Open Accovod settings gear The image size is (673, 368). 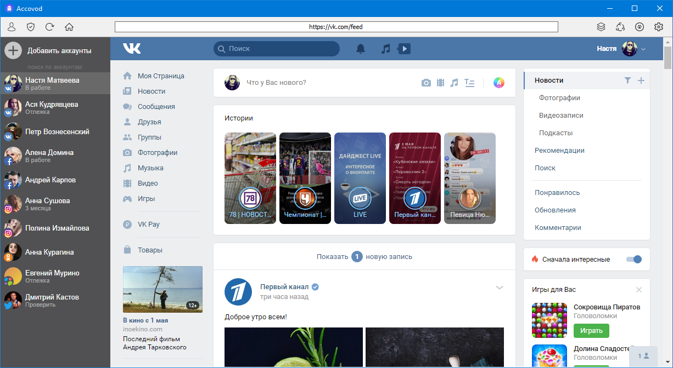[659, 27]
